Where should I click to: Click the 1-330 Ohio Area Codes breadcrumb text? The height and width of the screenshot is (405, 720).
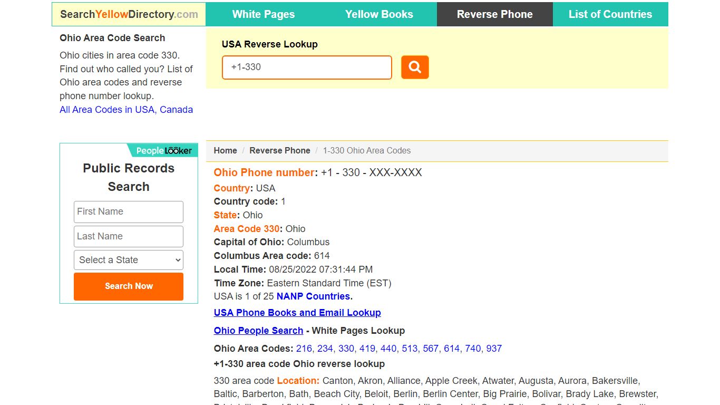point(367,150)
